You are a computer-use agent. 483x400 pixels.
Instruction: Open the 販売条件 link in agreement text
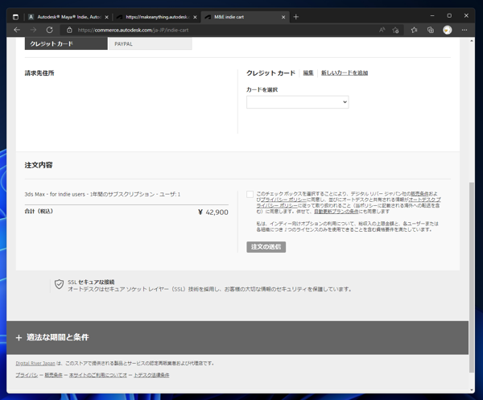coord(419,194)
